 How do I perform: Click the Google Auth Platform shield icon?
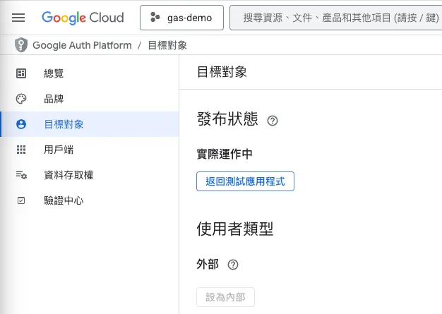pyautogui.click(x=21, y=45)
